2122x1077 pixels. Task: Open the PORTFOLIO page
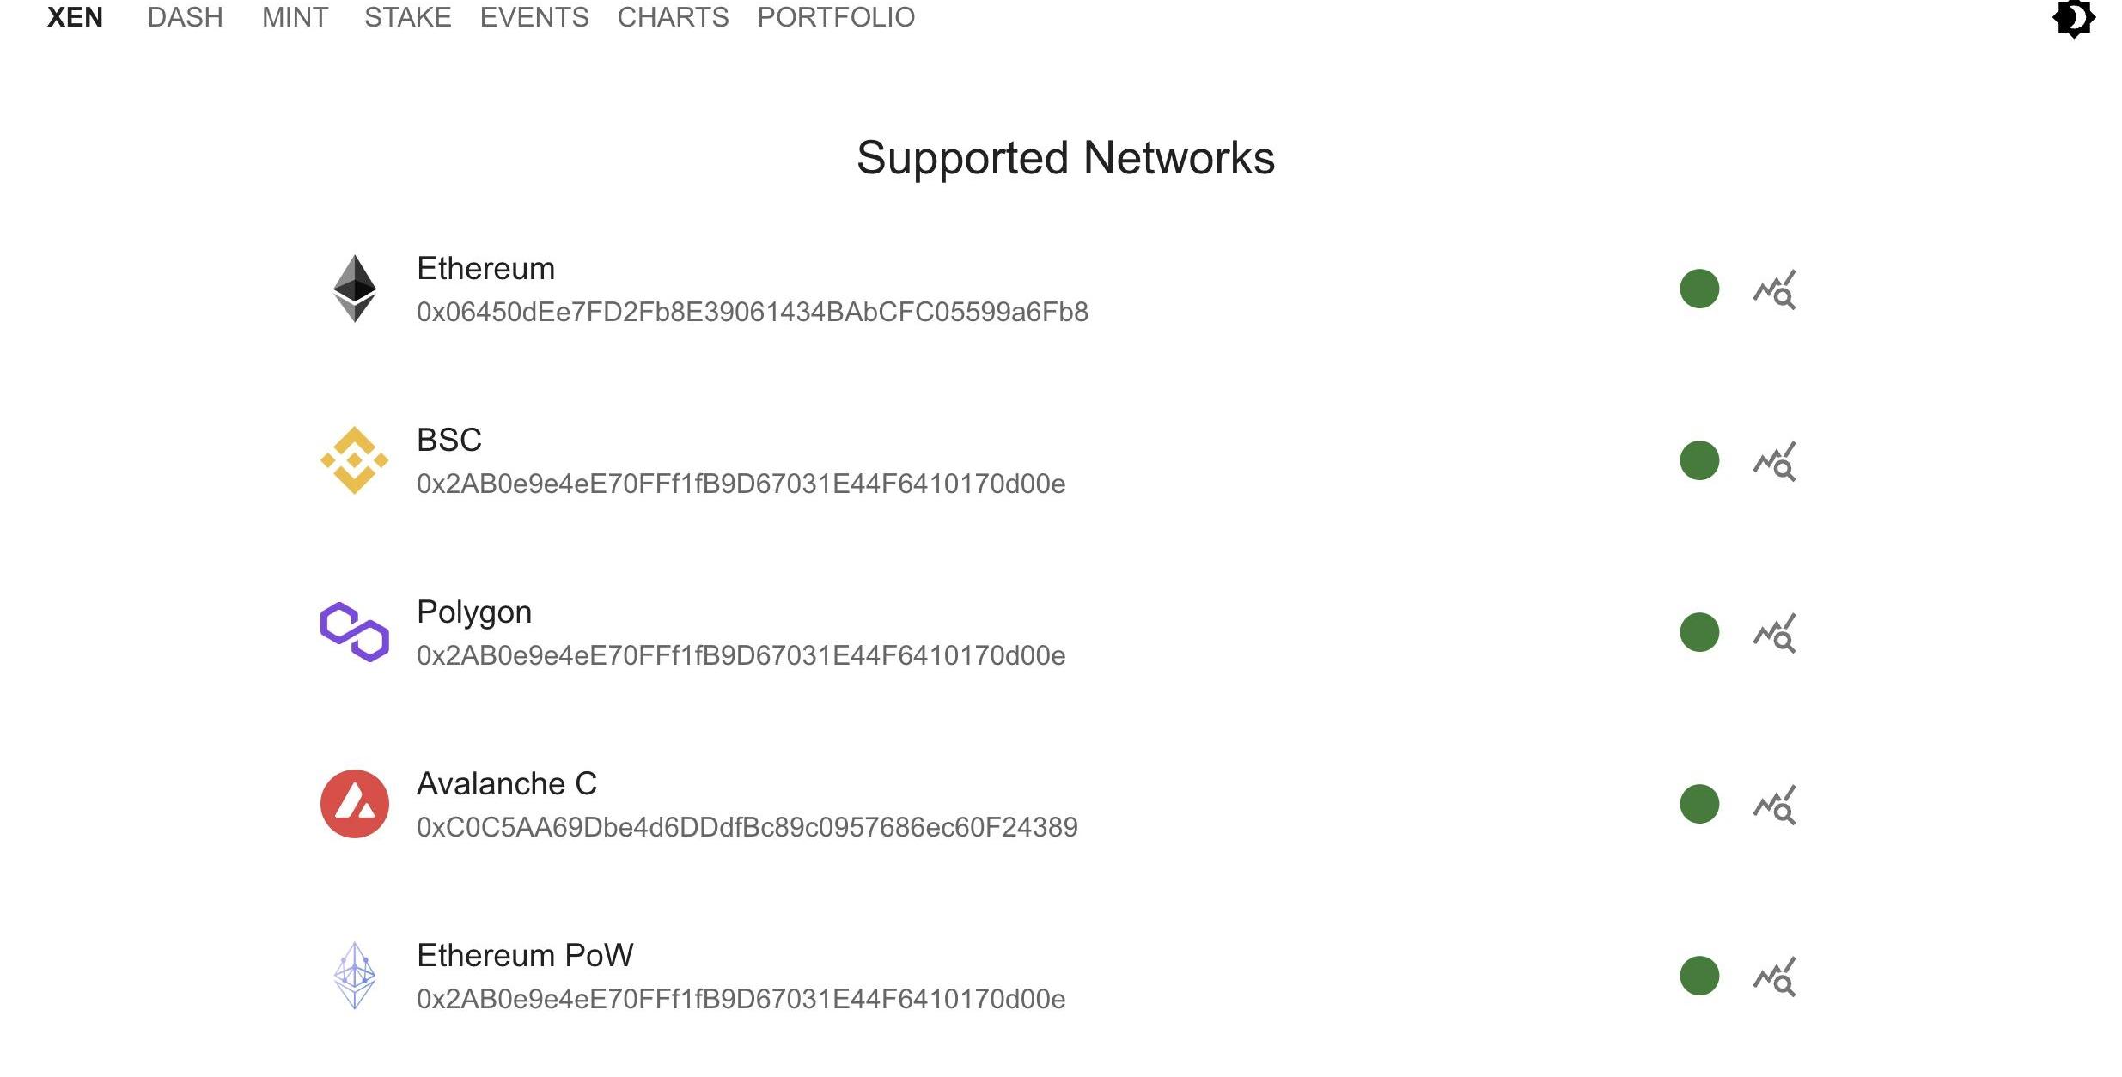[x=836, y=17]
